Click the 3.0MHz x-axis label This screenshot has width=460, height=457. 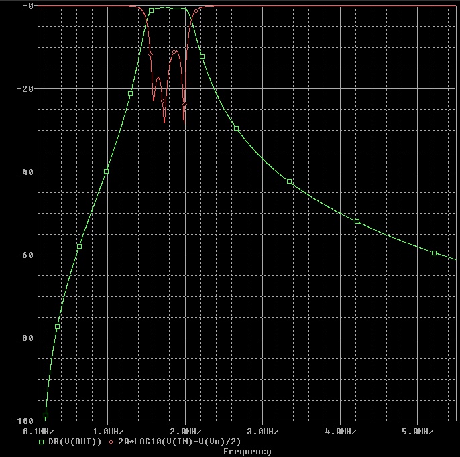coord(263,432)
